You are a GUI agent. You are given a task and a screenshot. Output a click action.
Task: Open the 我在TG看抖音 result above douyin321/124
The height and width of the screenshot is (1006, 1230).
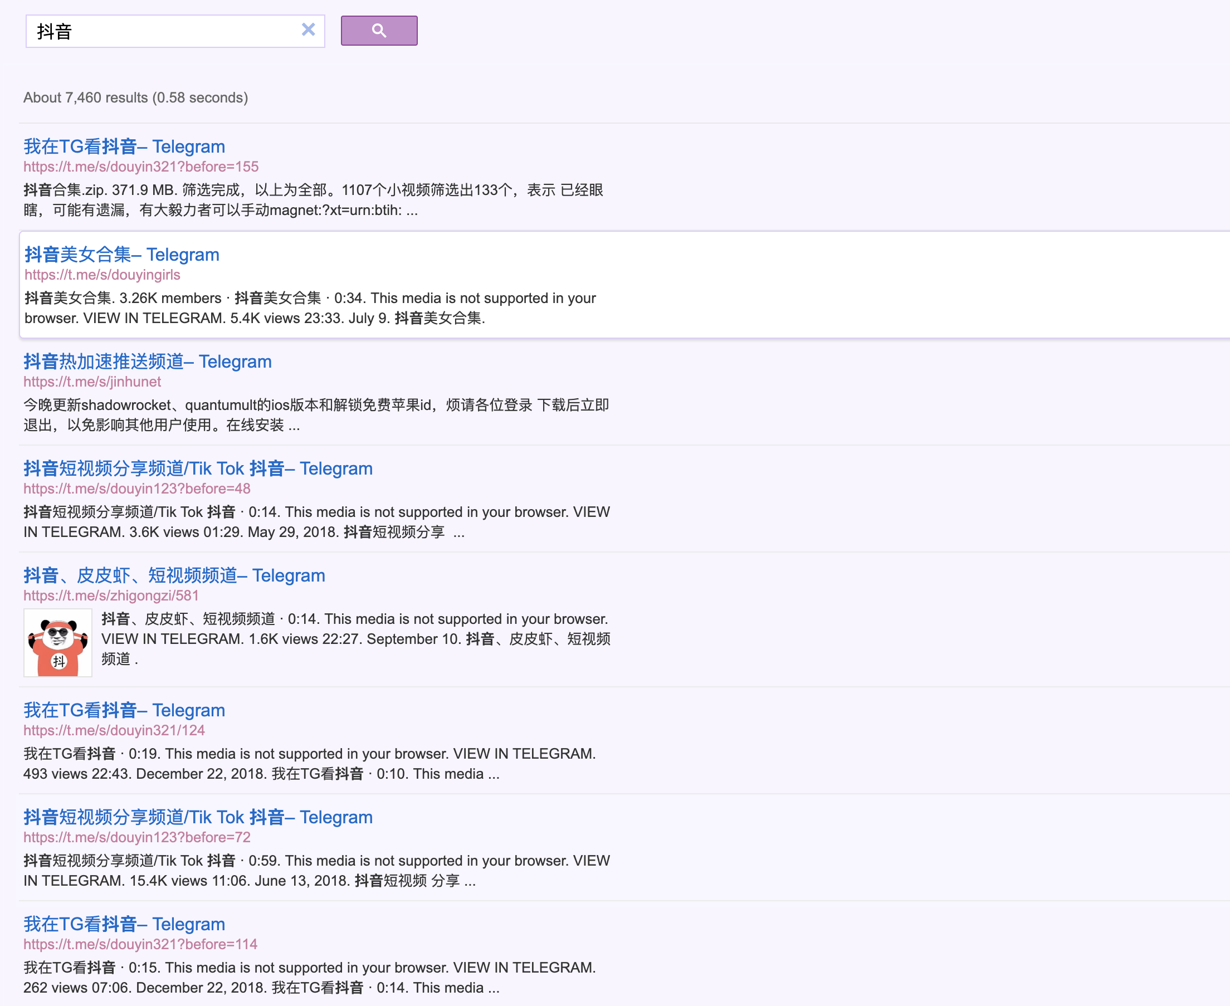click(124, 710)
